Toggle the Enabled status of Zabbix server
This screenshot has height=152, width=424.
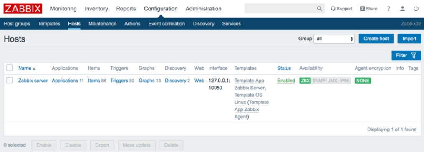click(286, 81)
